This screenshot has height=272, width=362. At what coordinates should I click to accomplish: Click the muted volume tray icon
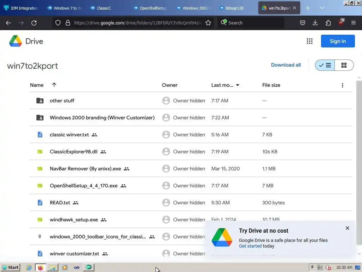[x=328, y=268]
